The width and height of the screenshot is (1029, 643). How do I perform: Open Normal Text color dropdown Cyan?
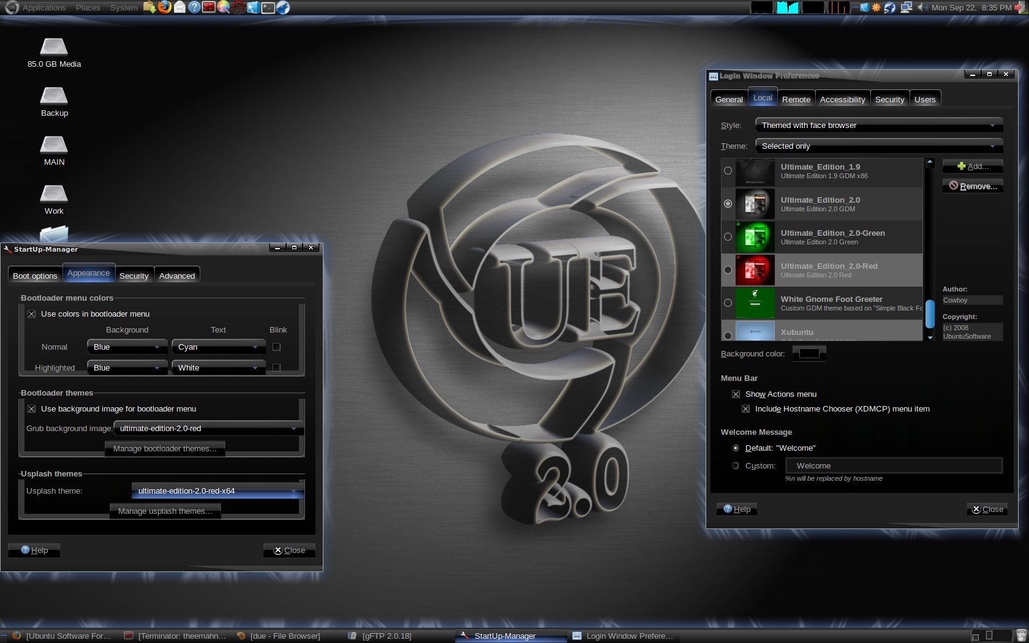coord(219,347)
